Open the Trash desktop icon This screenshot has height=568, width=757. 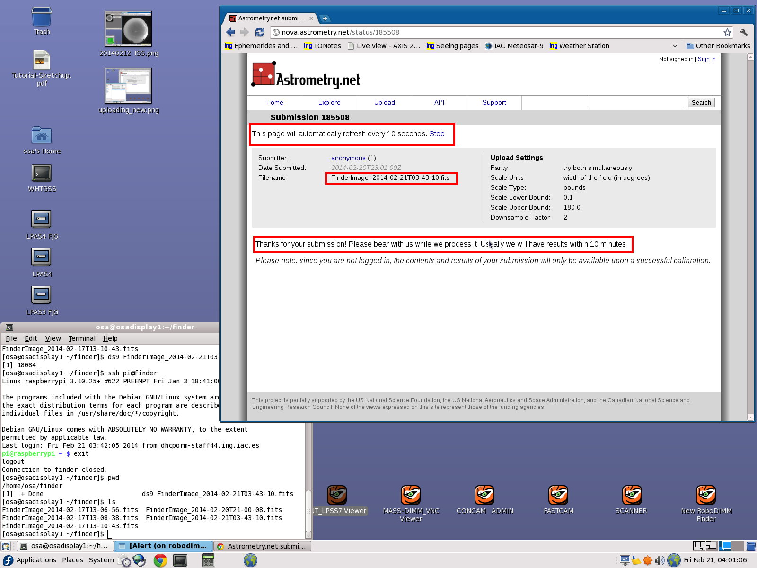pos(42,19)
